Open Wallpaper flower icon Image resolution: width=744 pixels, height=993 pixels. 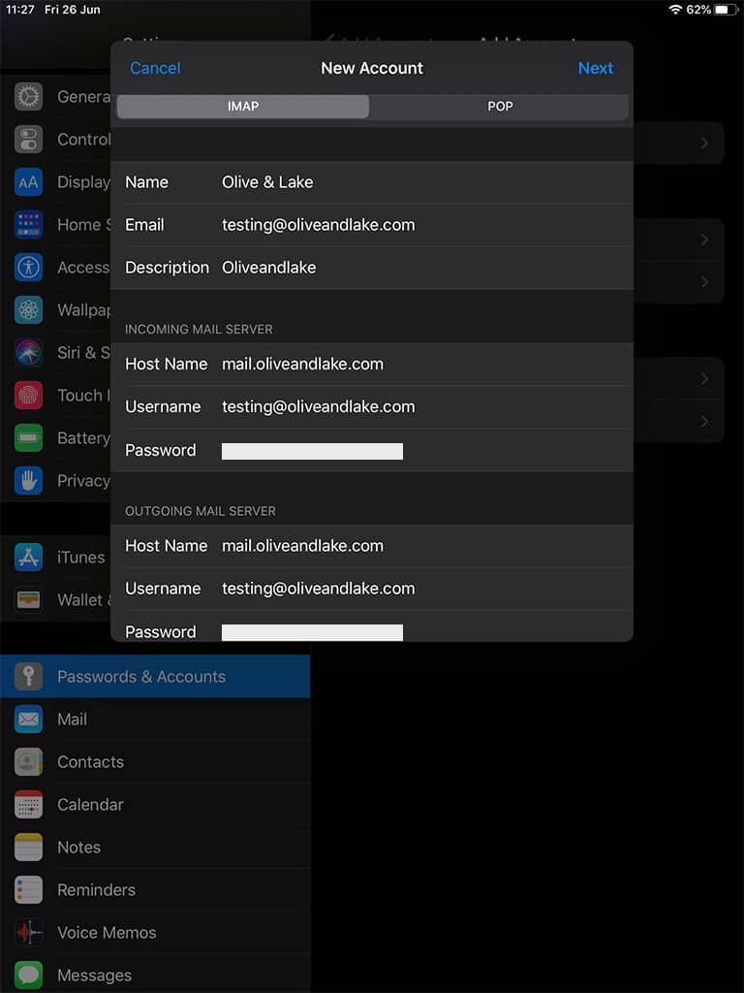pos(28,310)
